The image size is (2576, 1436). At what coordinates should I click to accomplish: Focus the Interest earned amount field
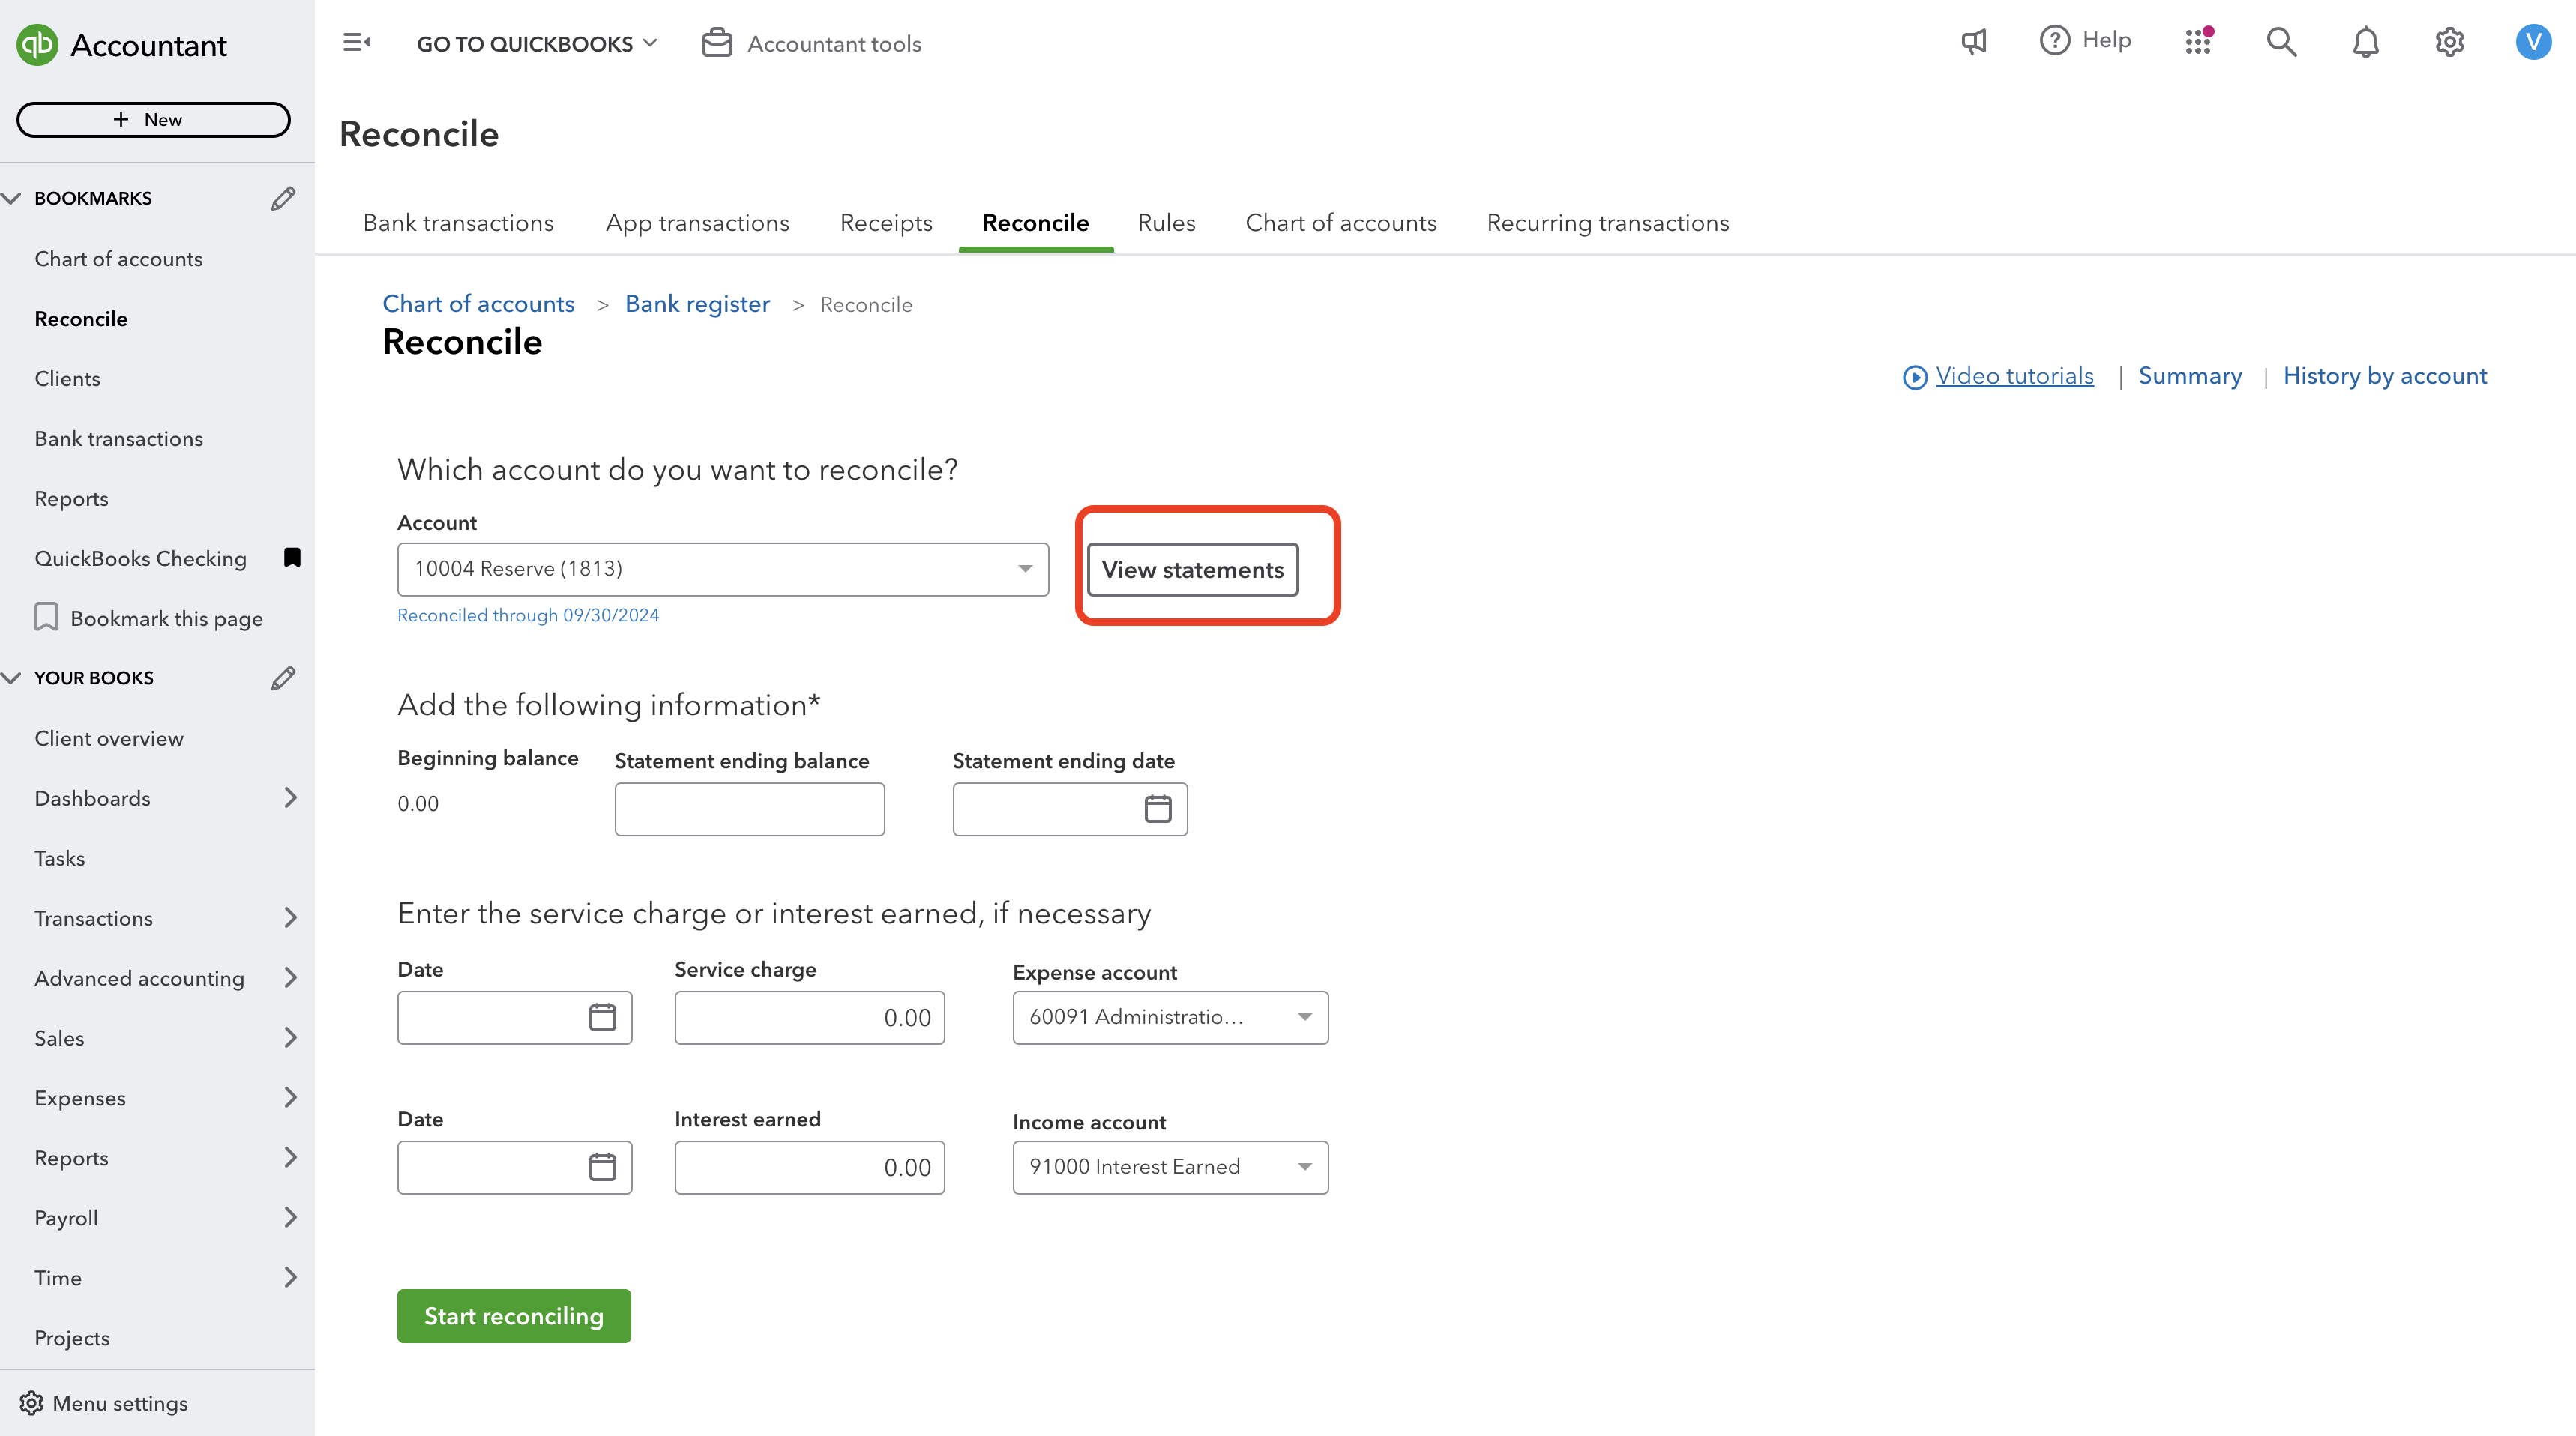click(809, 1167)
